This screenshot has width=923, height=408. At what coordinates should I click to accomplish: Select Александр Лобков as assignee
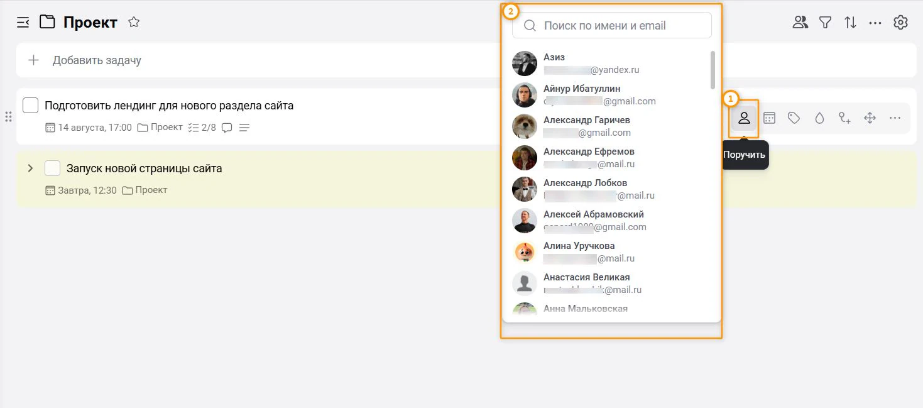pos(611,189)
